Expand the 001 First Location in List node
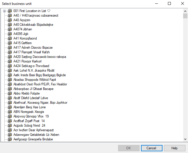This screenshot has width=188, height=153. coord(4,11)
